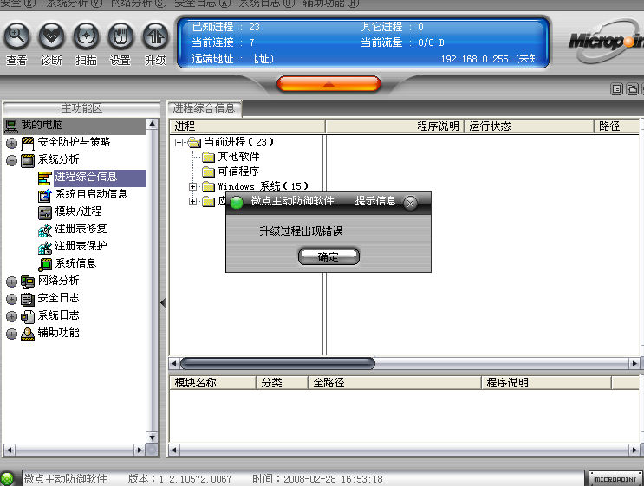Click the 系统信息 chip icon
This screenshot has width=644, height=486.
[44, 265]
